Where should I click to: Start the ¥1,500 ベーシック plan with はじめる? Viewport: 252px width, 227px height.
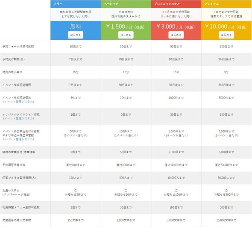(126, 35)
